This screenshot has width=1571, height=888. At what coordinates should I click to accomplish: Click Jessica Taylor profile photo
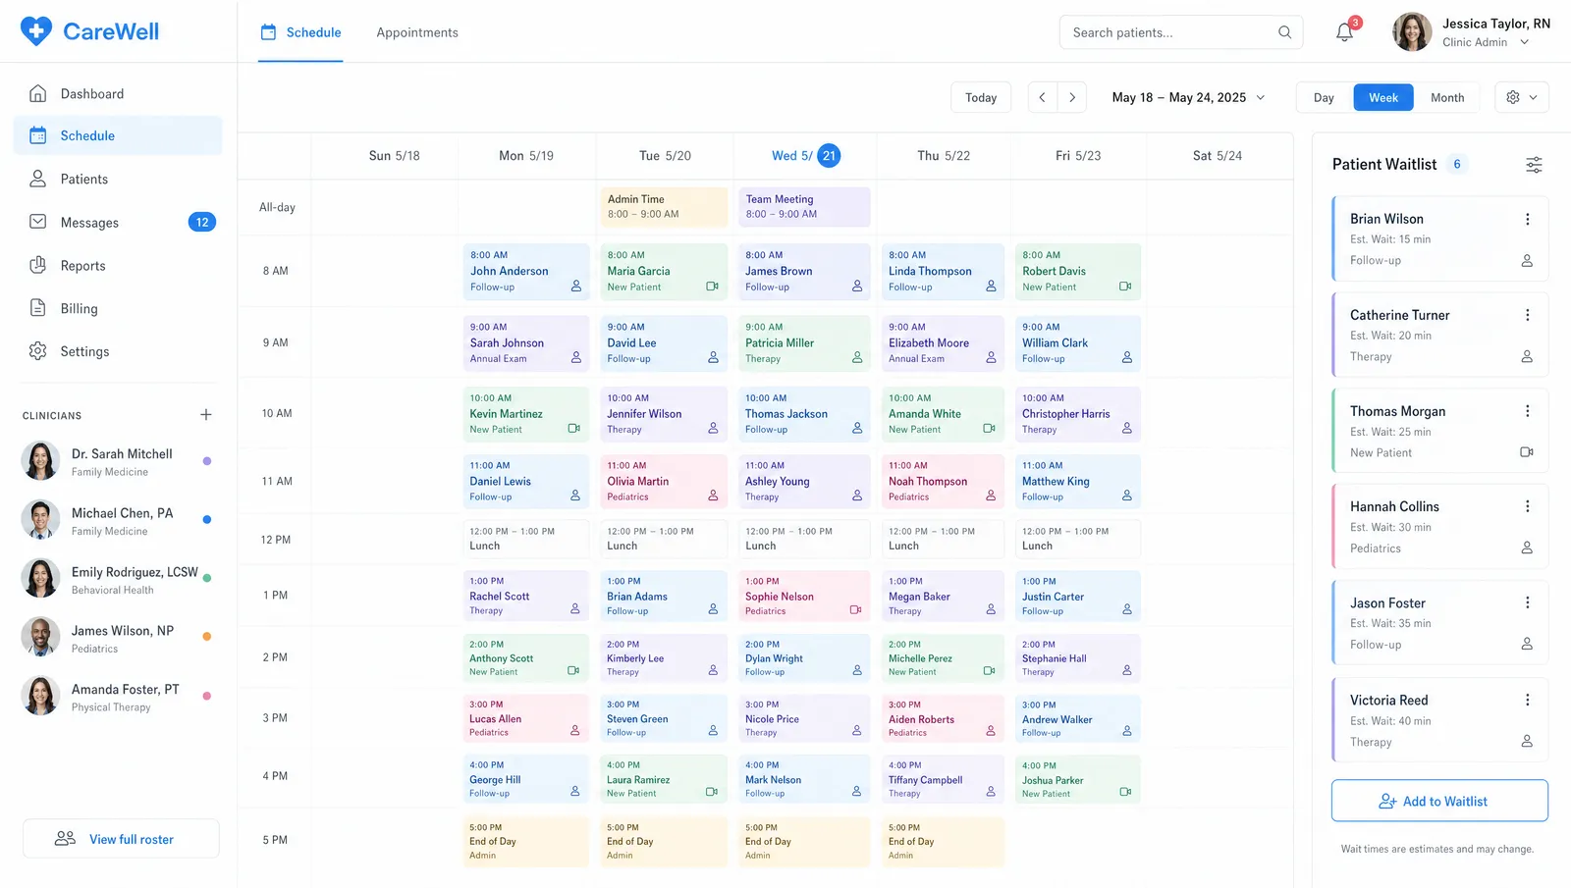click(1412, 32)
